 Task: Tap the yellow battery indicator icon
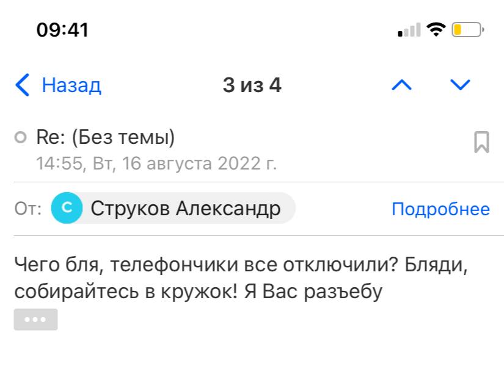[x=467, y=29]
